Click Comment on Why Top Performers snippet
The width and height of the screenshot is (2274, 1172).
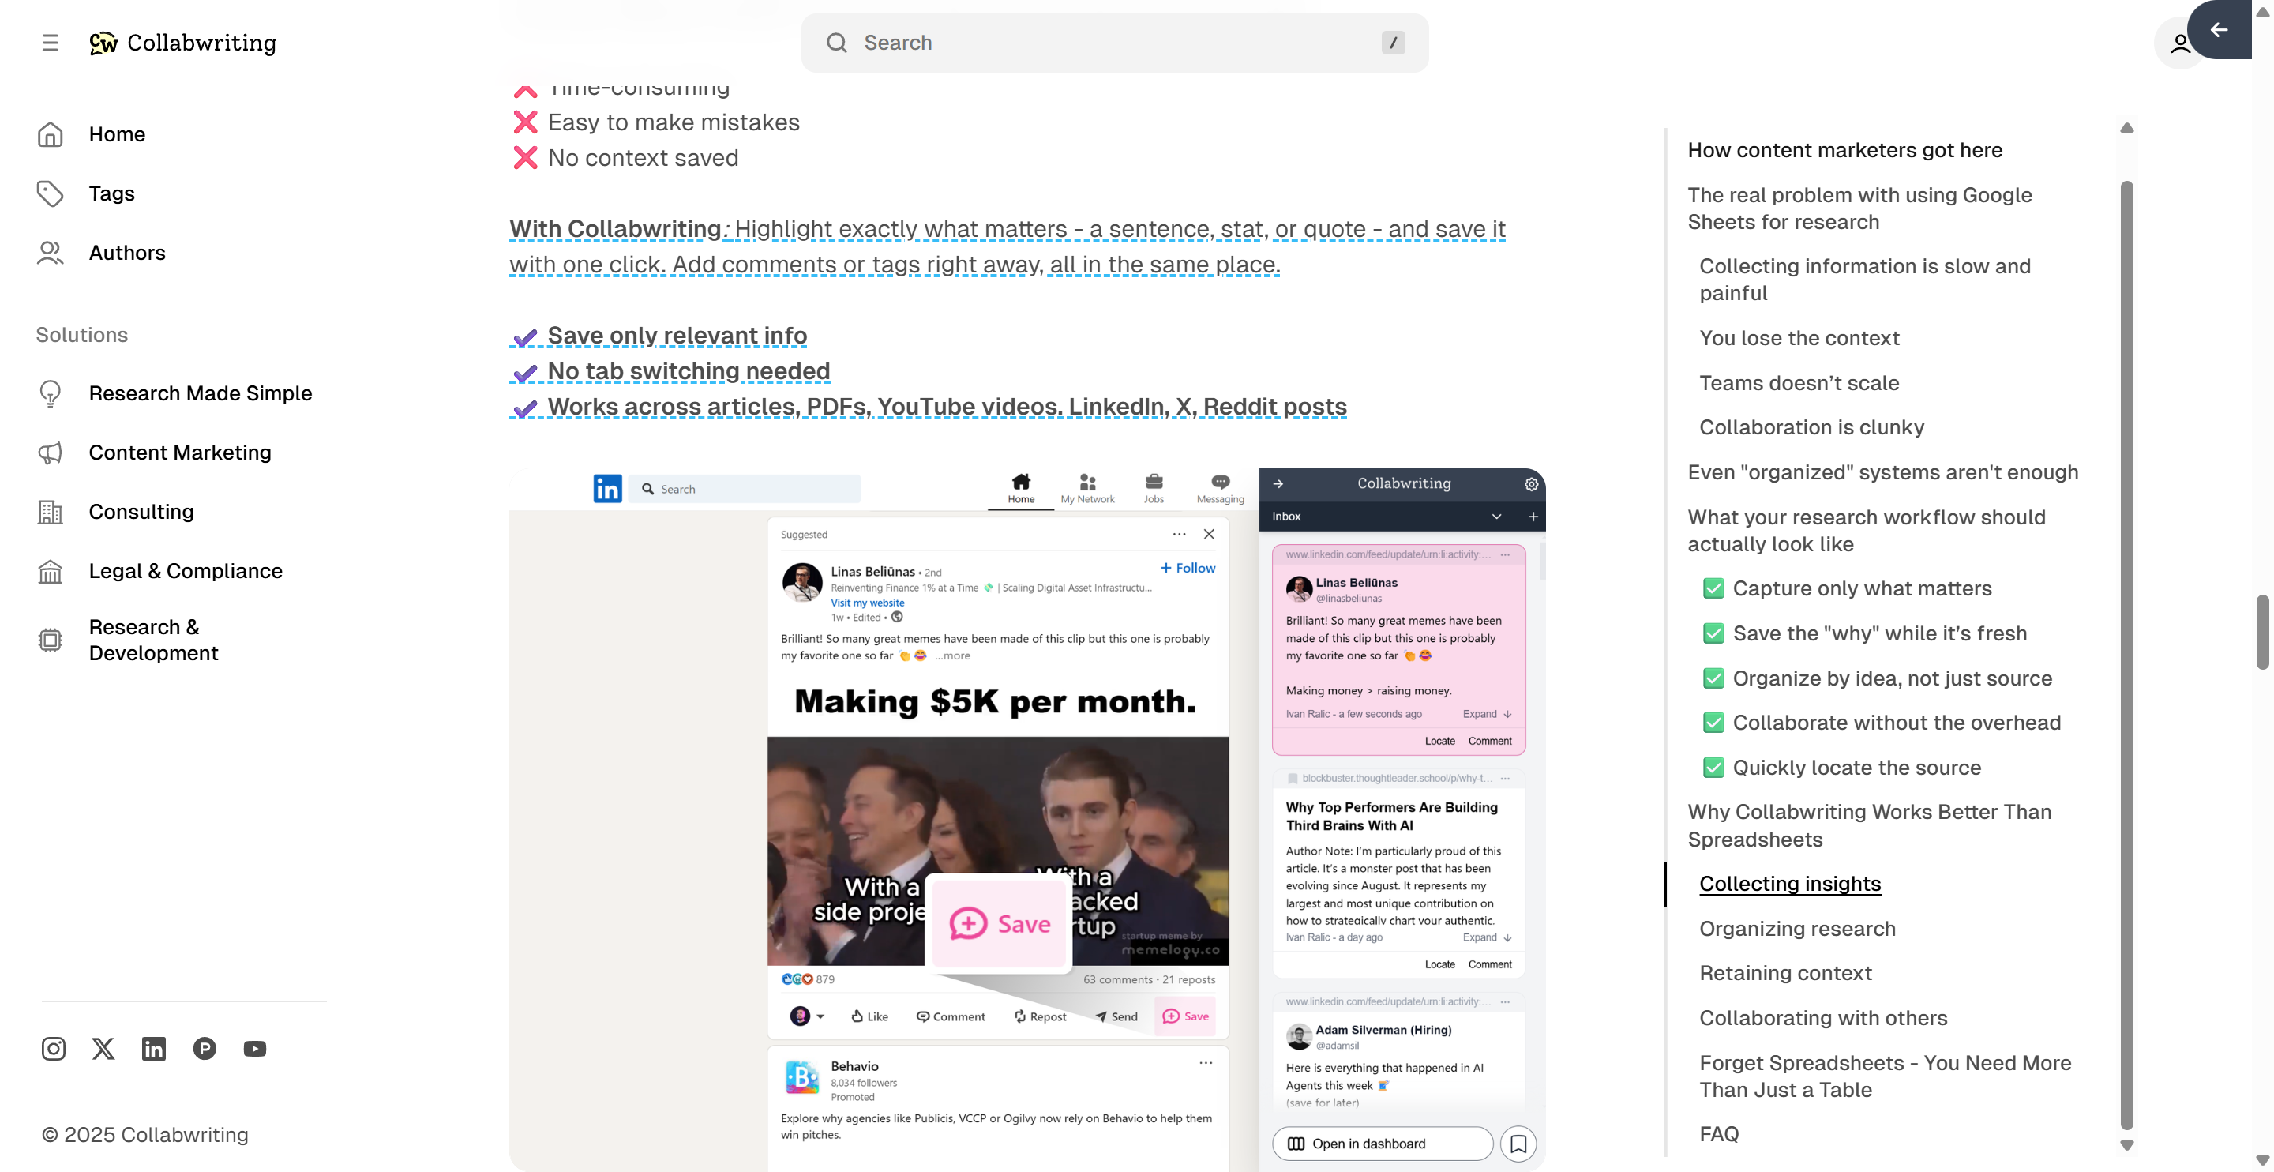1489,964
